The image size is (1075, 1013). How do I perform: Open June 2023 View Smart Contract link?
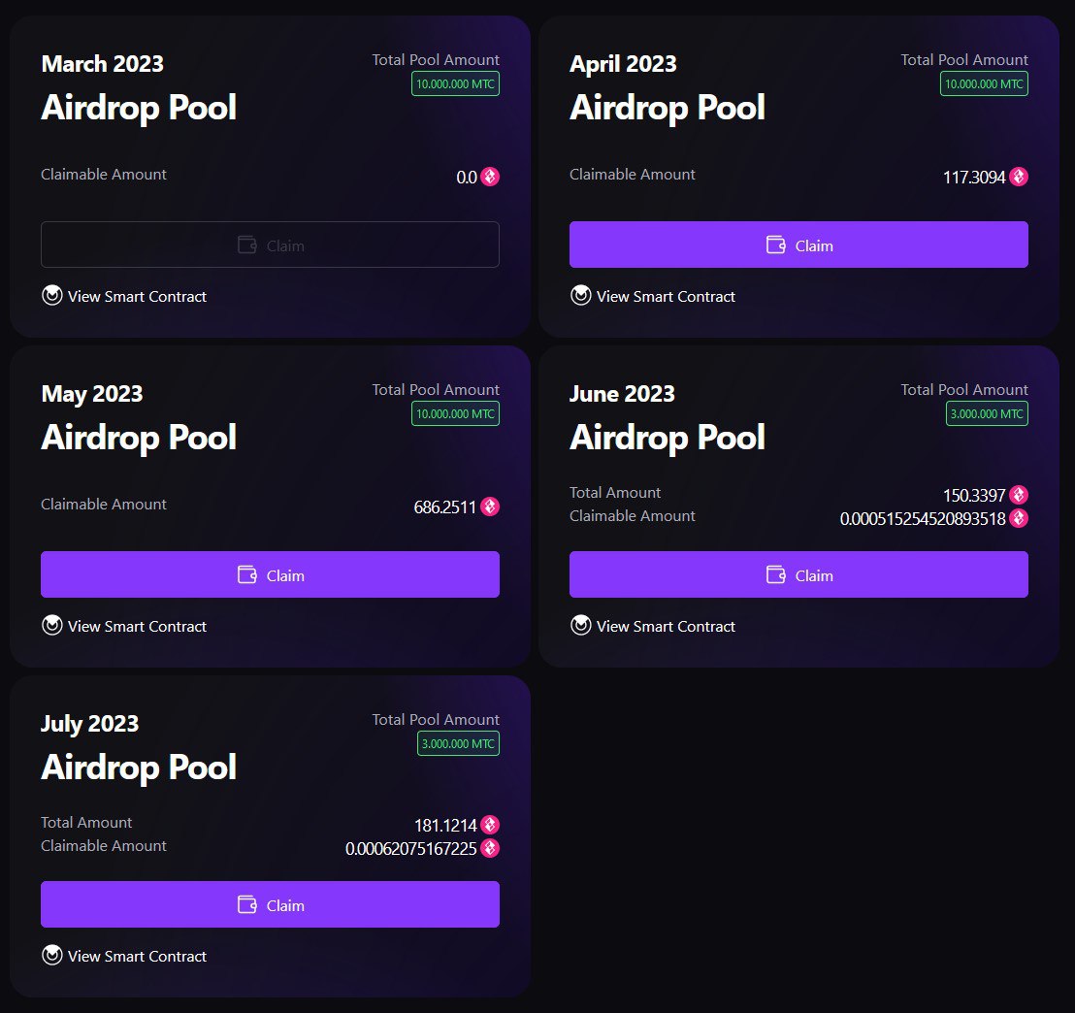(x=653, y=626)
